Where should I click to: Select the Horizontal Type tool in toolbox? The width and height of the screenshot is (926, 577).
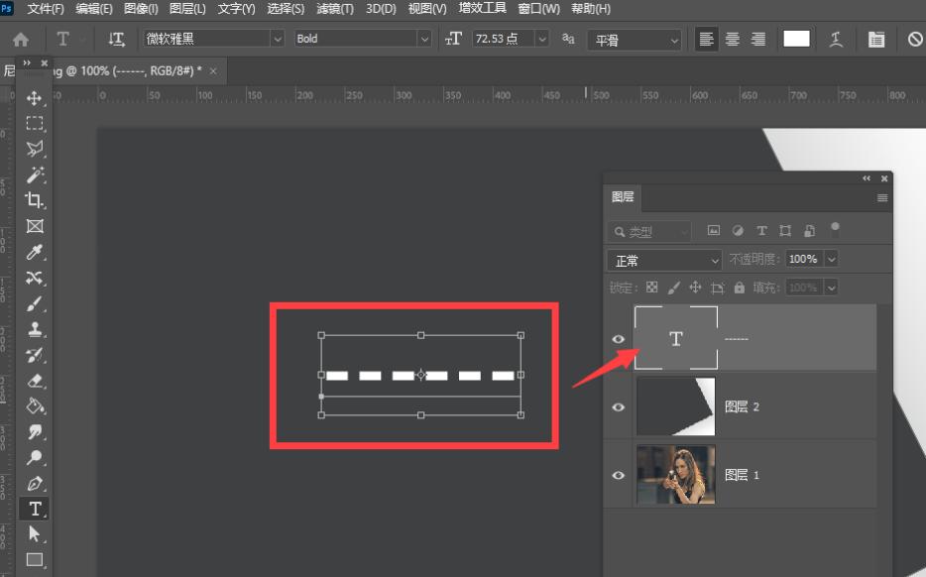pyautogui.click(x=35, y=509)
